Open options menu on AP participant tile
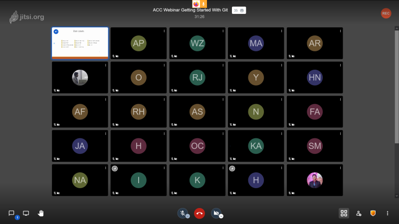Screen dimensions: 399x224 coord(164,31)
